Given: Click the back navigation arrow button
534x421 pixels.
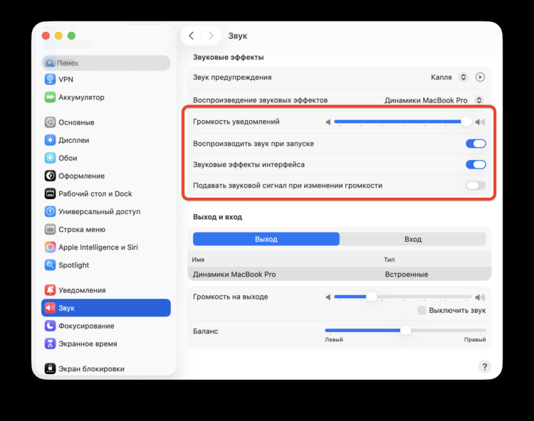Looking at the screenshot, I should [191, 36].
